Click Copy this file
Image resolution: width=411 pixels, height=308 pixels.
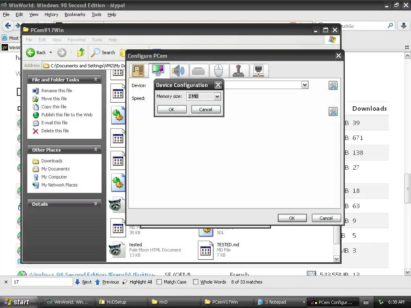coord(54,107)
